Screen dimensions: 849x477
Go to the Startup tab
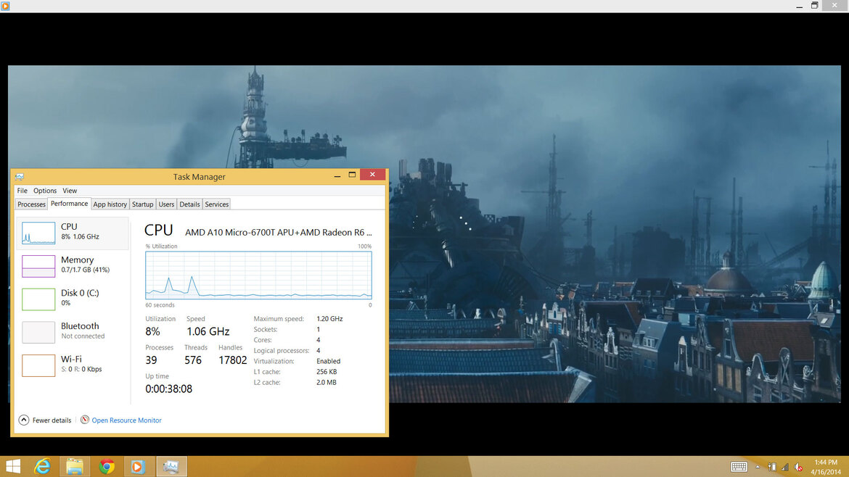[142, 204]
